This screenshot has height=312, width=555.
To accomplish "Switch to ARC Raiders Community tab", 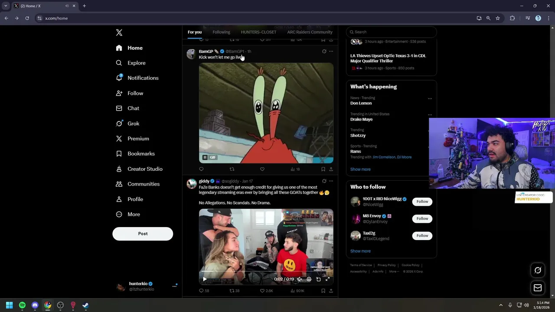I will (x=310, y=32).
